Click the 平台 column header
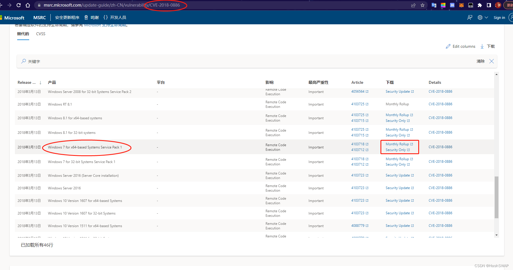Viewport: 513px width, 270px height. coord(161,82)
